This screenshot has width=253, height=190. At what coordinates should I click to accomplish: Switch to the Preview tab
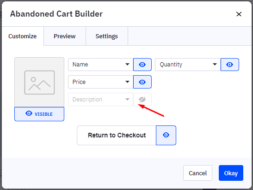[65, 36]
